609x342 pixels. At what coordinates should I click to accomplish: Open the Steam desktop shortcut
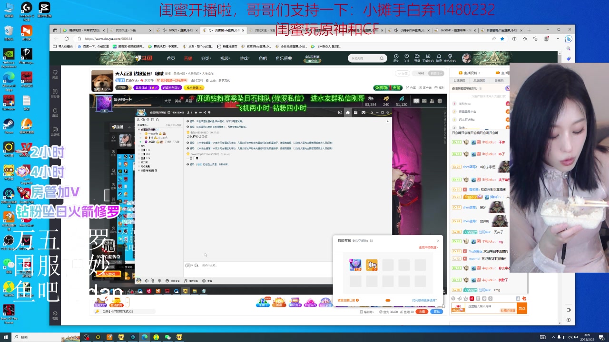8,125
